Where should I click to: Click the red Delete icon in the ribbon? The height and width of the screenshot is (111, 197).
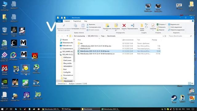click(124, 25)
